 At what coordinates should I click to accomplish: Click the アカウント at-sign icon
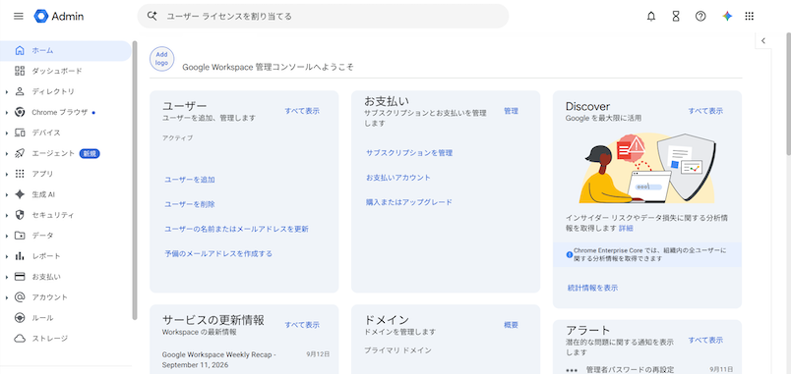click(x=20, y=297)
